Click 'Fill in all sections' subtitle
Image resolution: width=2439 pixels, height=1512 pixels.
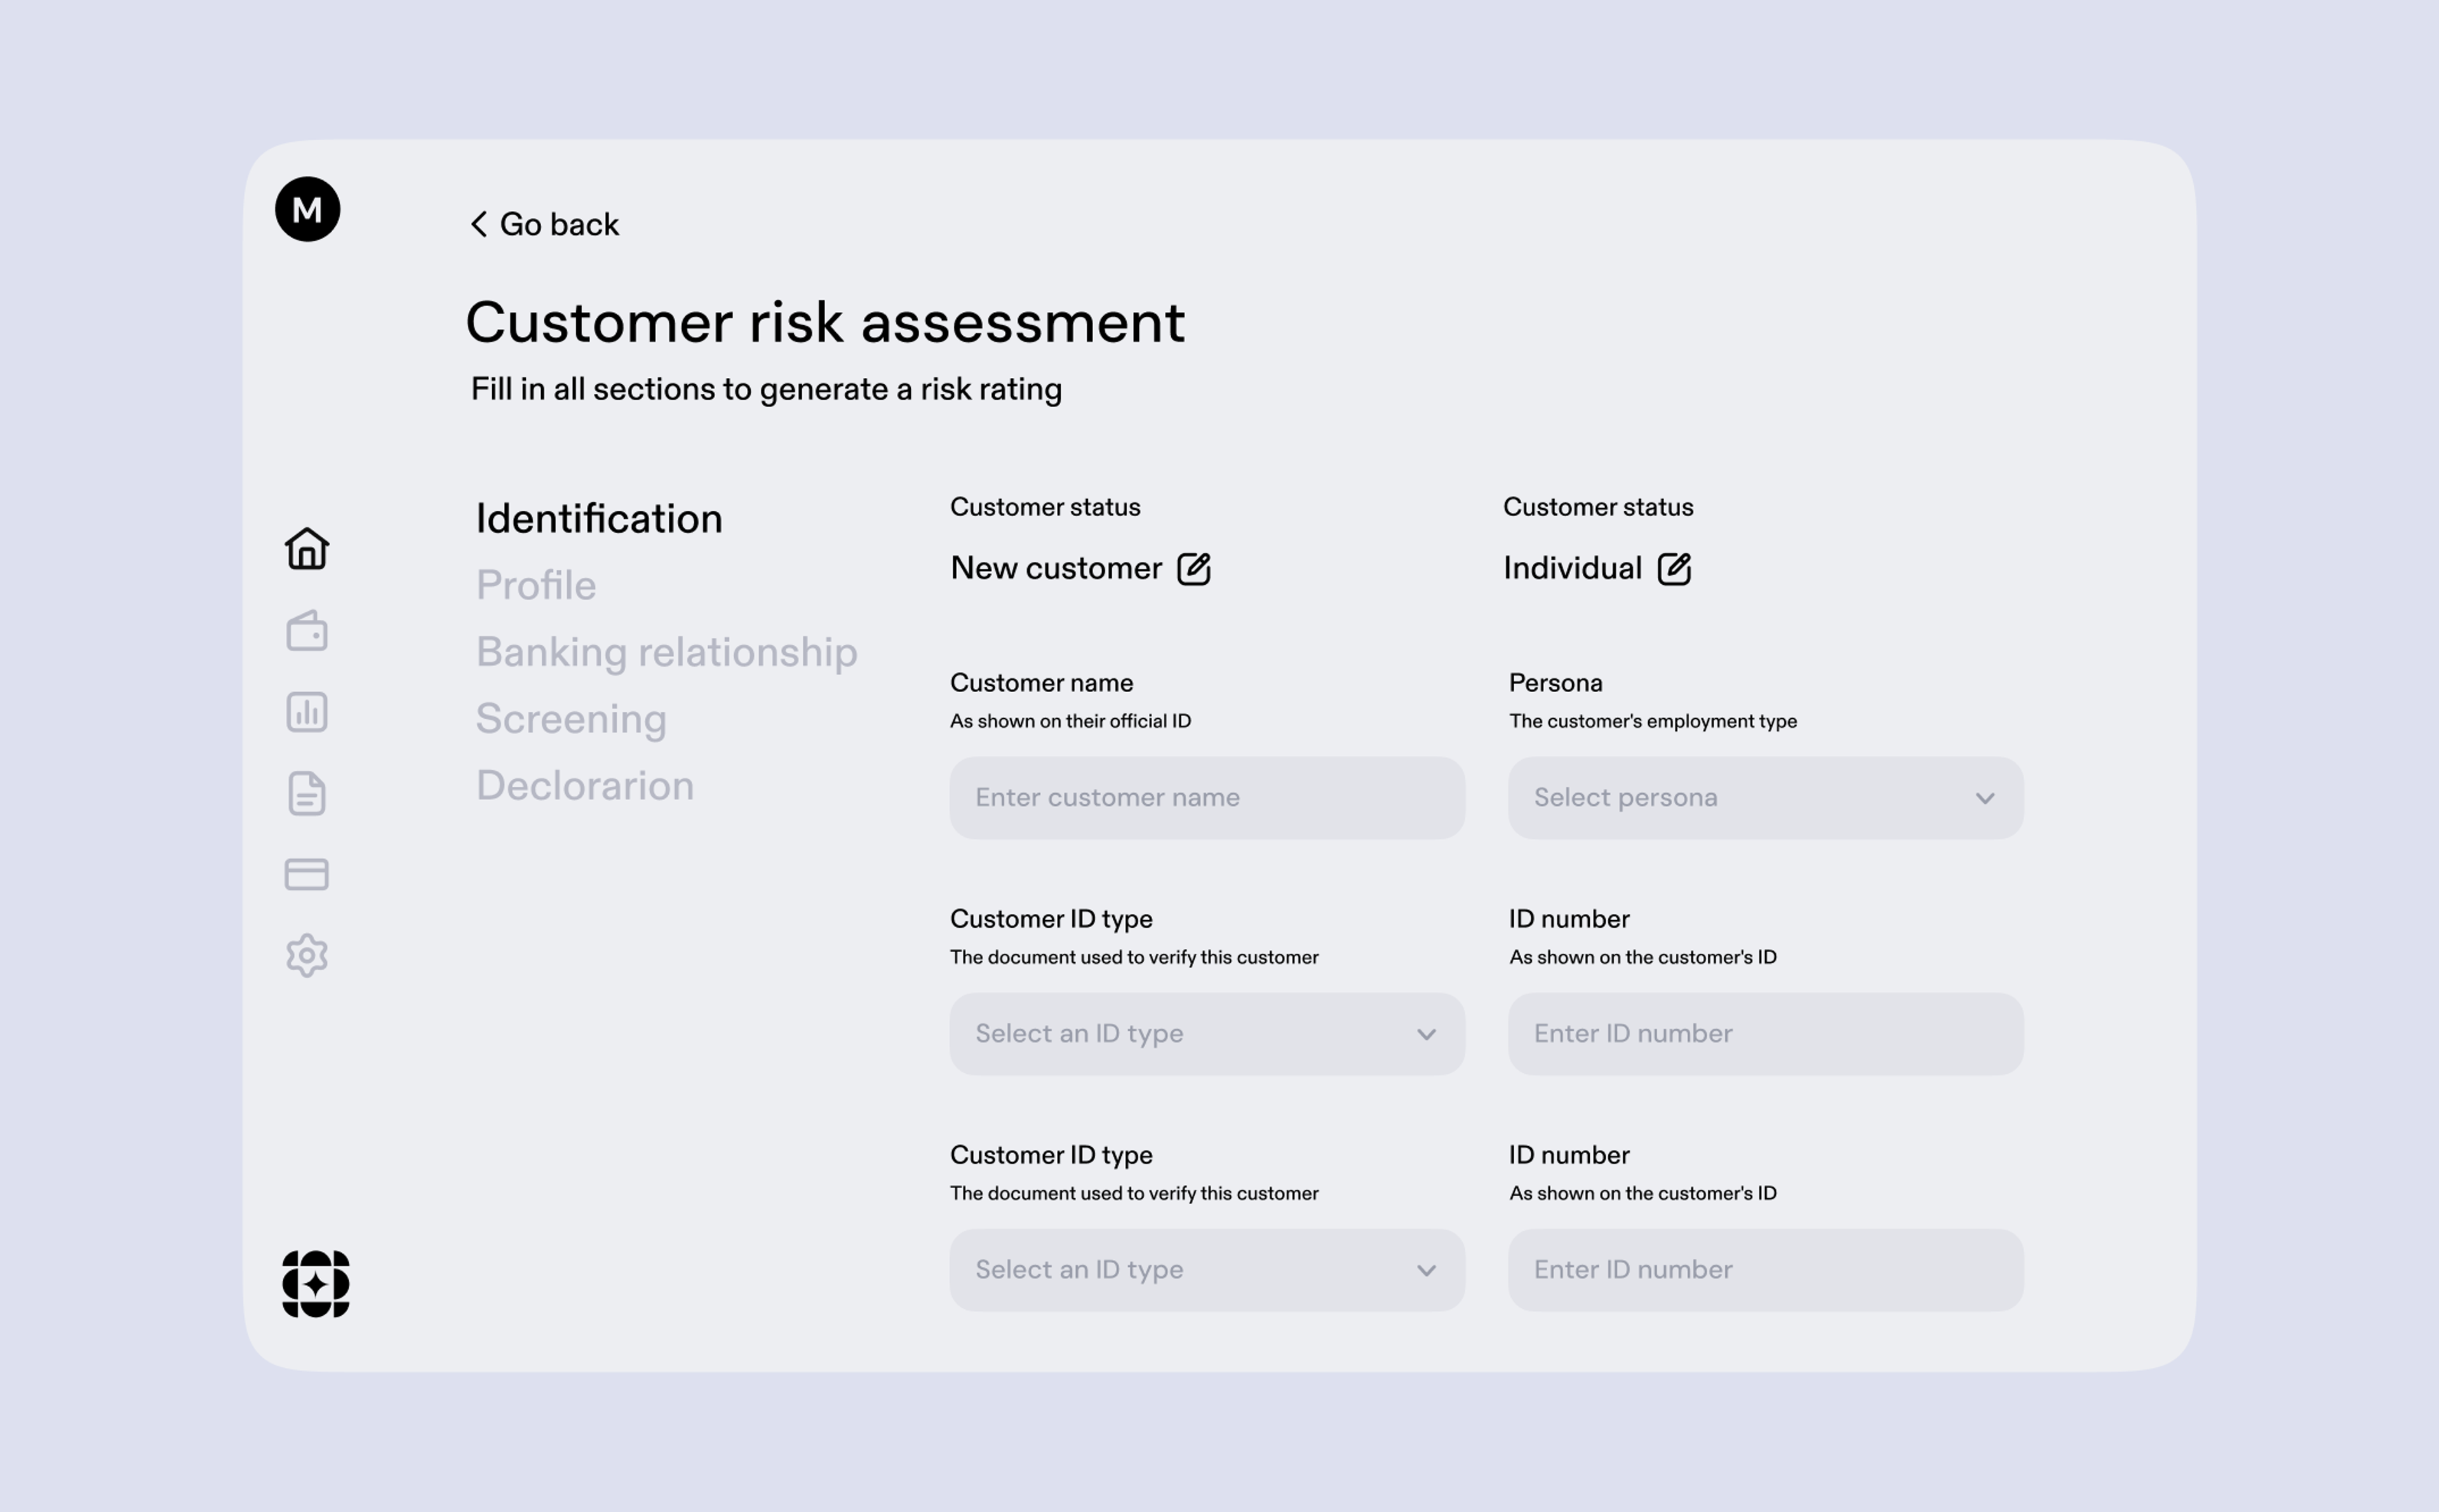[x=766, y=389]
